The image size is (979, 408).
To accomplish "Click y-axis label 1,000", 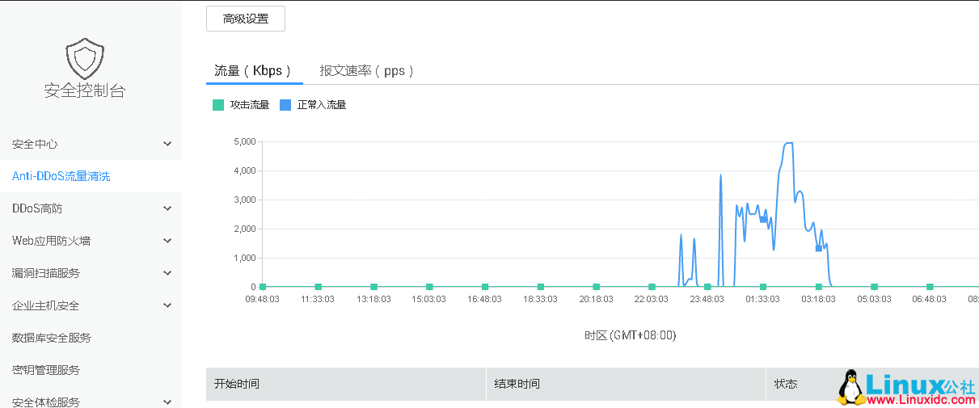I will click(244, 258).
